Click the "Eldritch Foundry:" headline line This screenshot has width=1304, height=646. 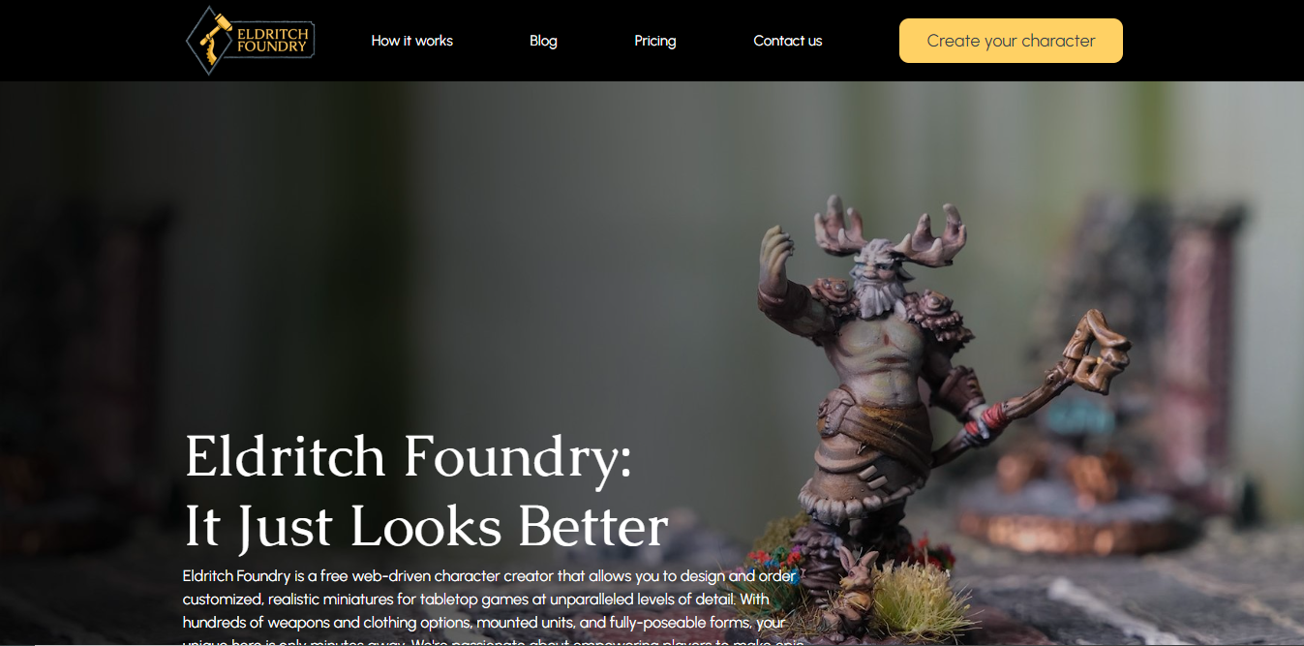(408, 456)
